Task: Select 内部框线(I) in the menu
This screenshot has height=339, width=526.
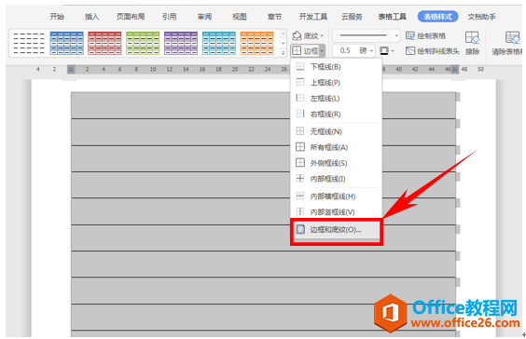Action: click(x=336, y=179)
